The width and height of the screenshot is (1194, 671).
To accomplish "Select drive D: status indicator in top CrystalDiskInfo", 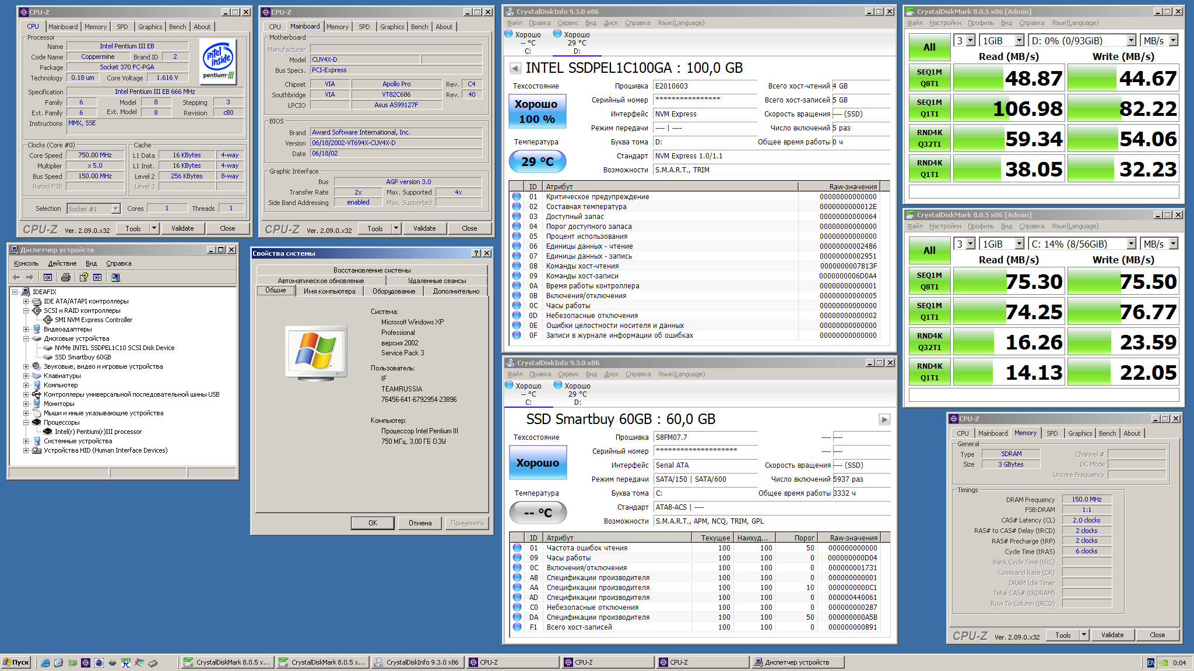I will 576,43.
